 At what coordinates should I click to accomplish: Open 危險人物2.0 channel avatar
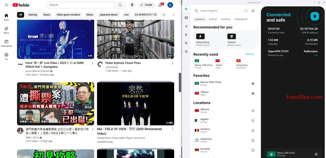pos(20,130)
